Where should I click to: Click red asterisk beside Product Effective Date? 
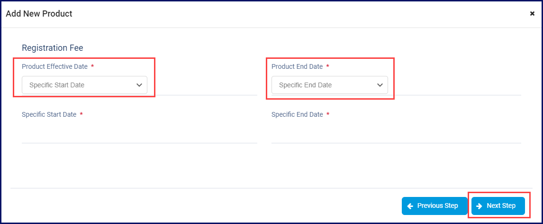[x=92, y=66]
